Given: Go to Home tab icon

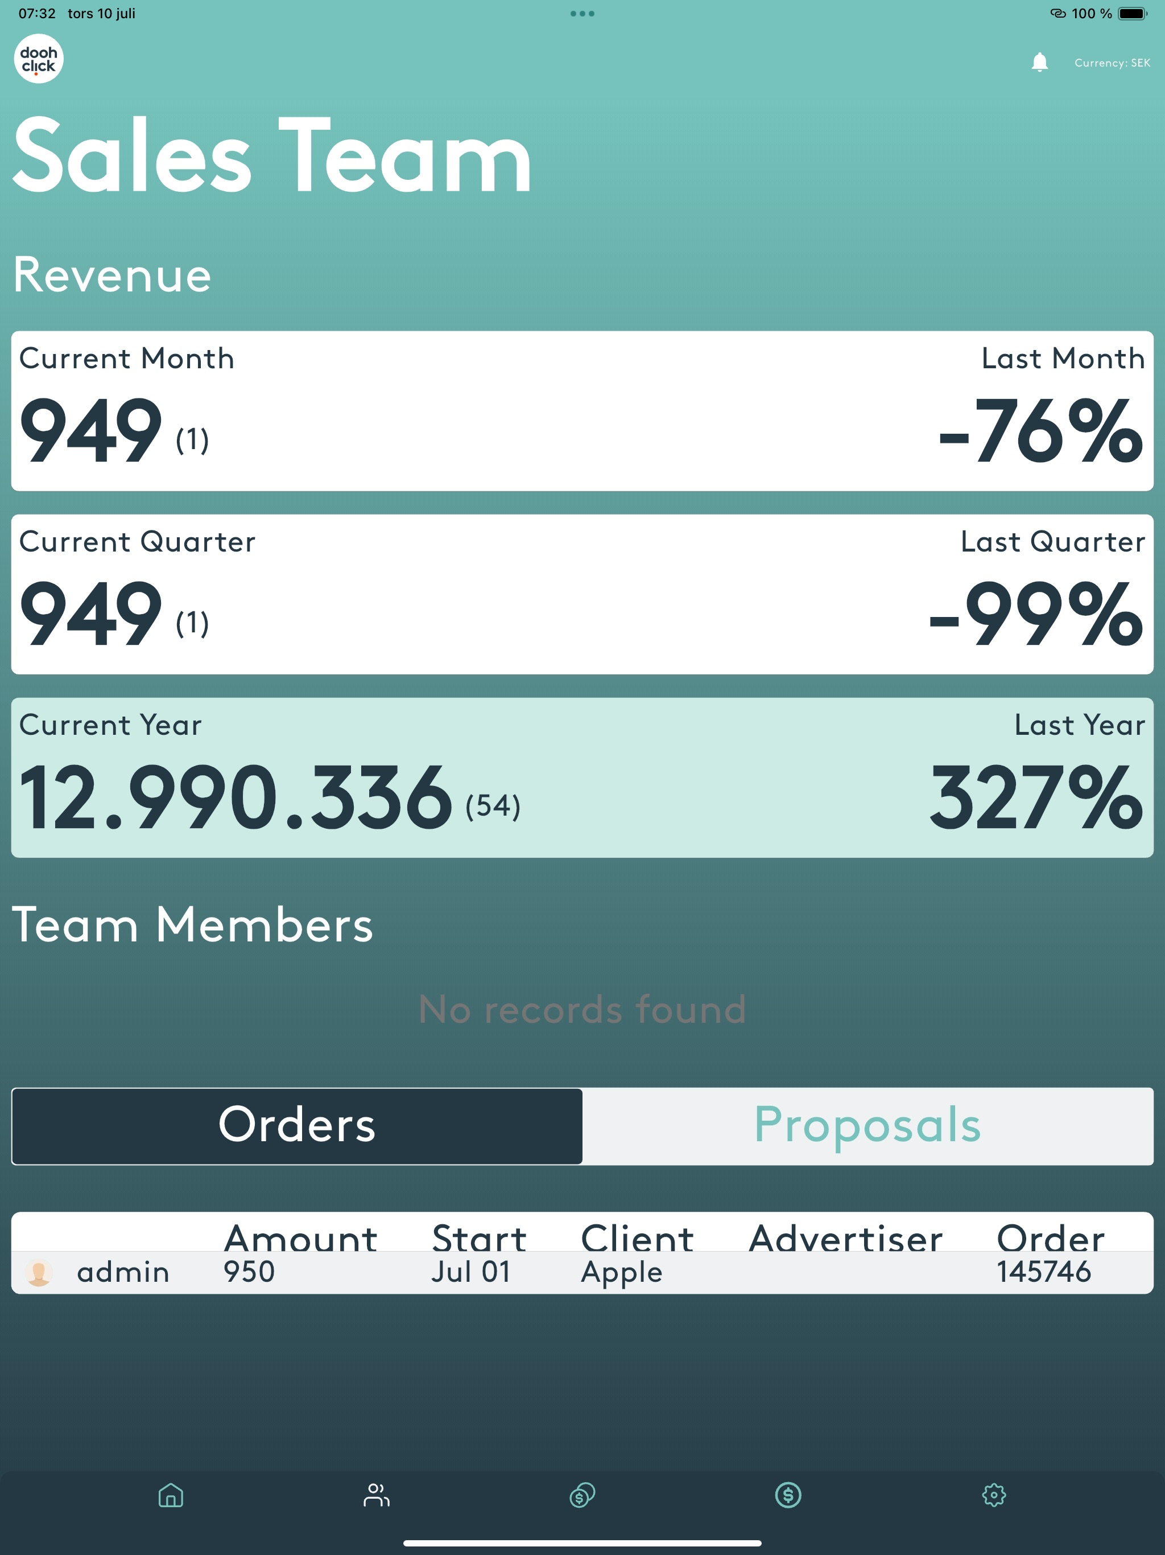Looking at the screenshot, I should click(171, 1495).
